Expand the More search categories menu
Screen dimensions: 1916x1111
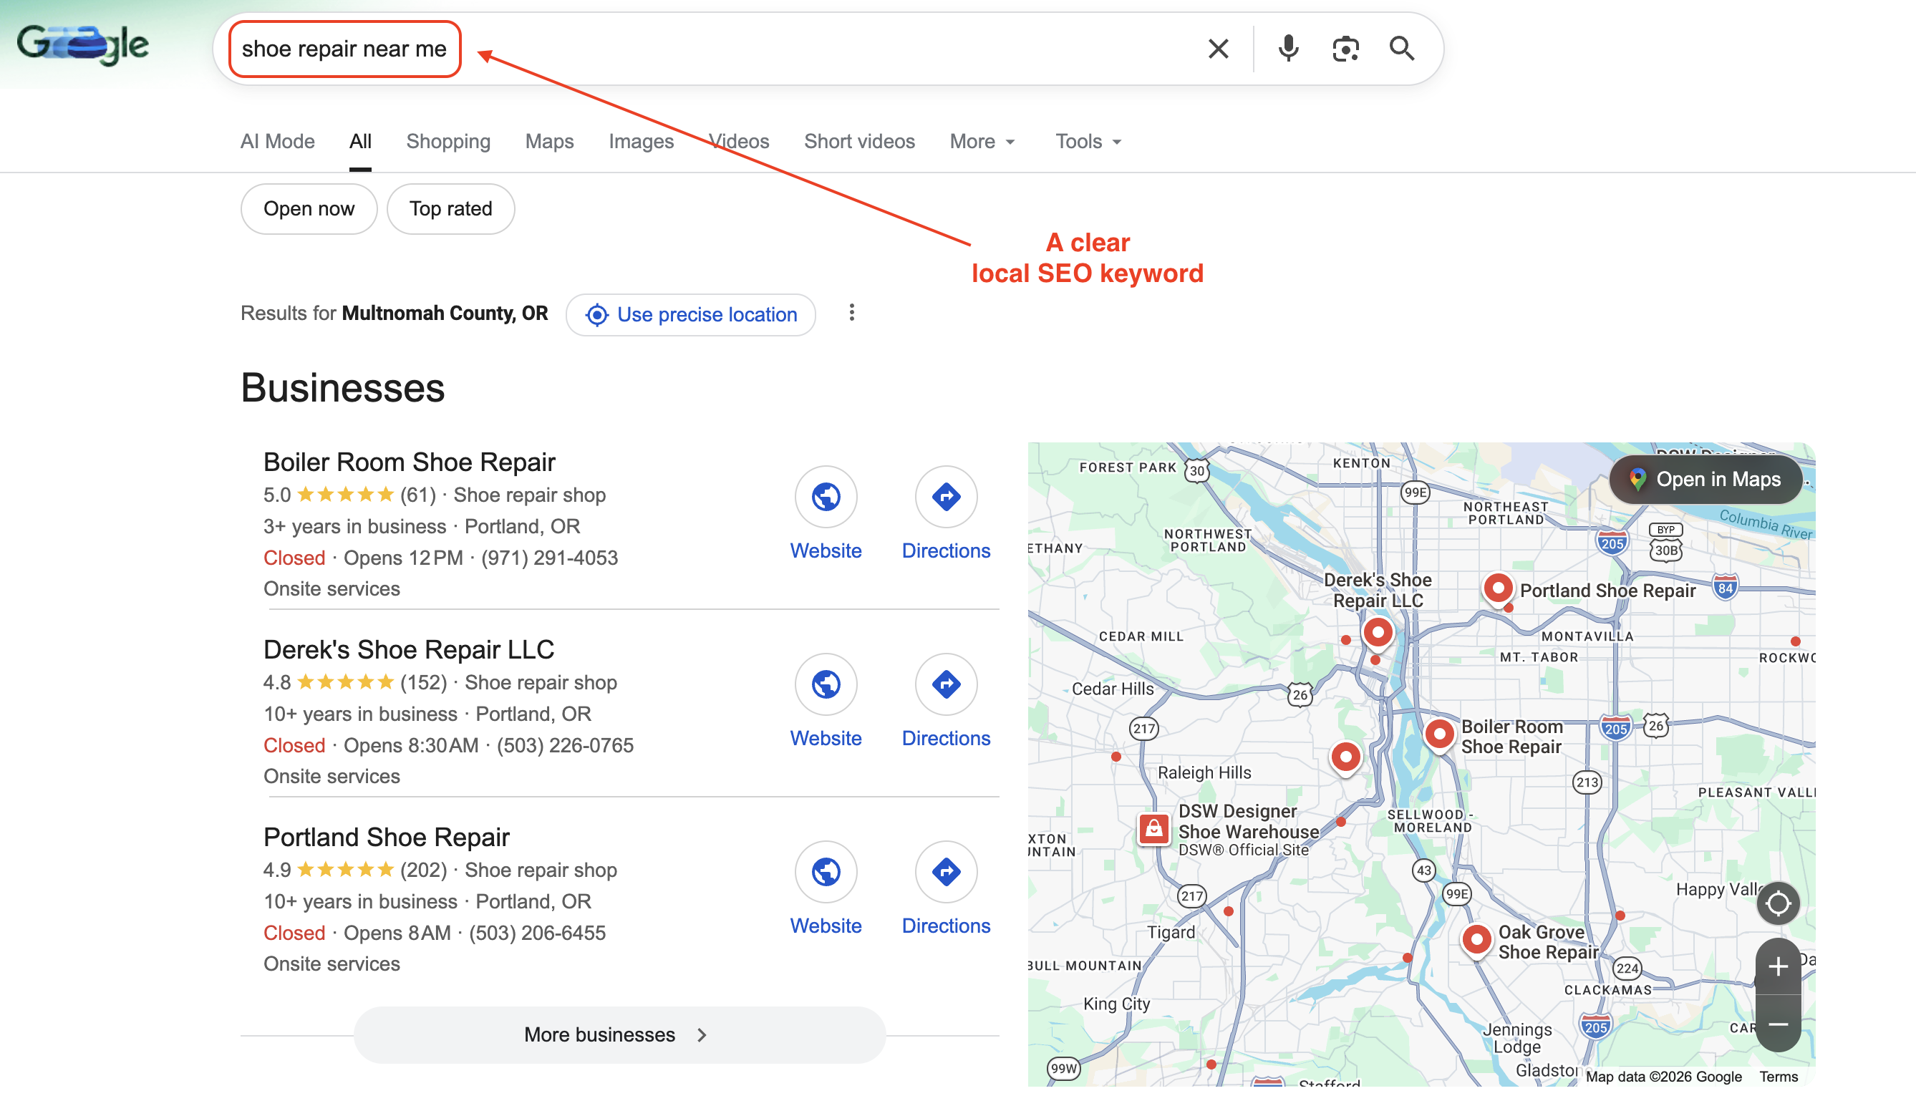[981, 141]
